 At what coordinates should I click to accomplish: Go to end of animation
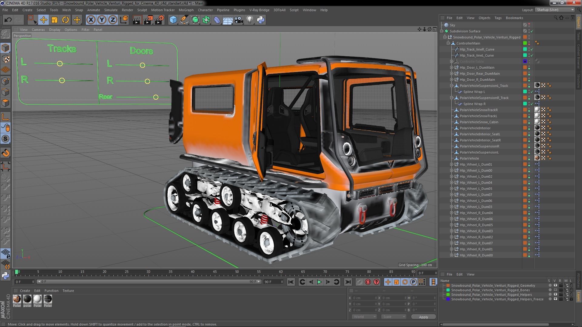click(x=348, y=282)
